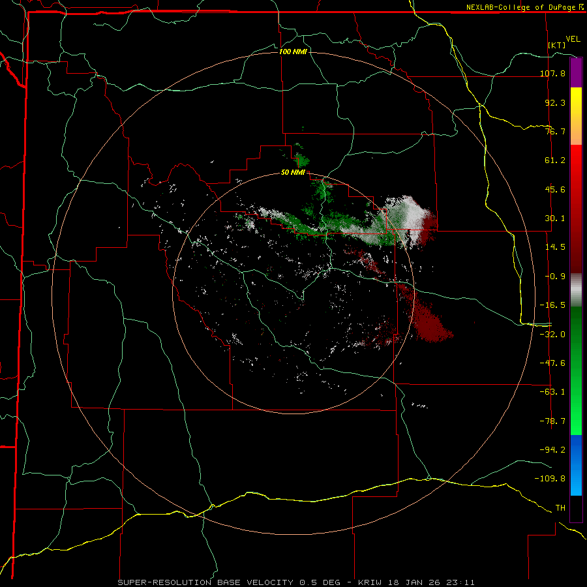Click the 92.3 value on velocity scale
Viewport: 587px width, 587px height.
(555, 102)
